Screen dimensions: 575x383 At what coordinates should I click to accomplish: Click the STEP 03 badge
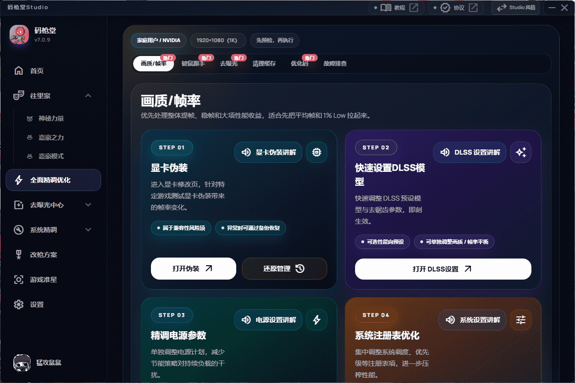click(172, 315)
